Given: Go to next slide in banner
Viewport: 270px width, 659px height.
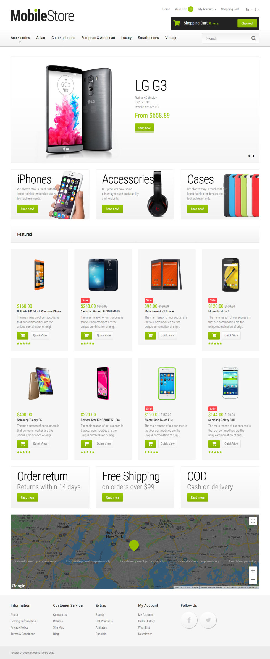Looking at the screenshot, I should tap(253, 156).
